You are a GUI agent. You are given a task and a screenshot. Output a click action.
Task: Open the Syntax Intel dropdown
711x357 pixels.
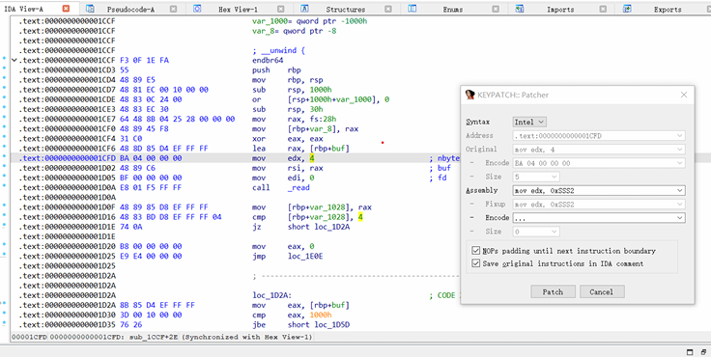pyautogui.click(x=529, y=122)
